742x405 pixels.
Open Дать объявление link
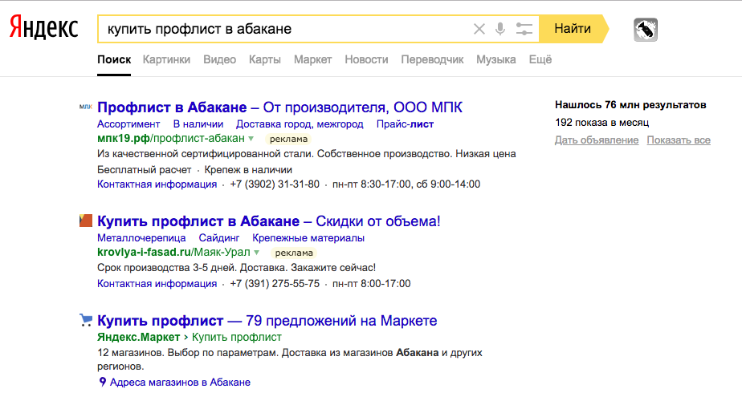point(597,140)
